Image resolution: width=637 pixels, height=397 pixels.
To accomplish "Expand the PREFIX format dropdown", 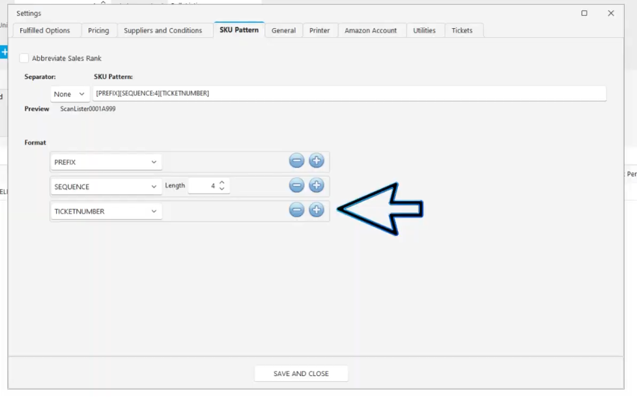I will 106,162.
